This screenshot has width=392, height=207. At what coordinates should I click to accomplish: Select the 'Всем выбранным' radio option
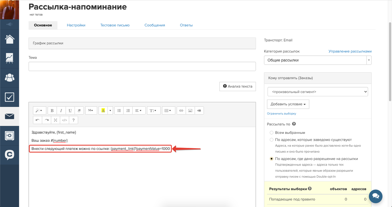[271, 133]
